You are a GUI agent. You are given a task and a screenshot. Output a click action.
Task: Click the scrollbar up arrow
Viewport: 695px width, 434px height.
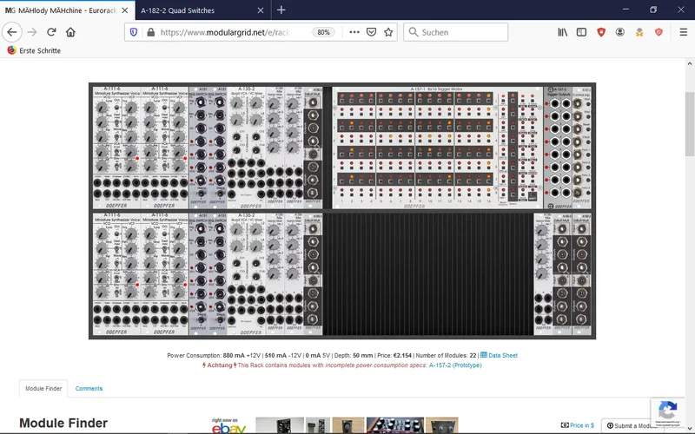tap(689, 63)
